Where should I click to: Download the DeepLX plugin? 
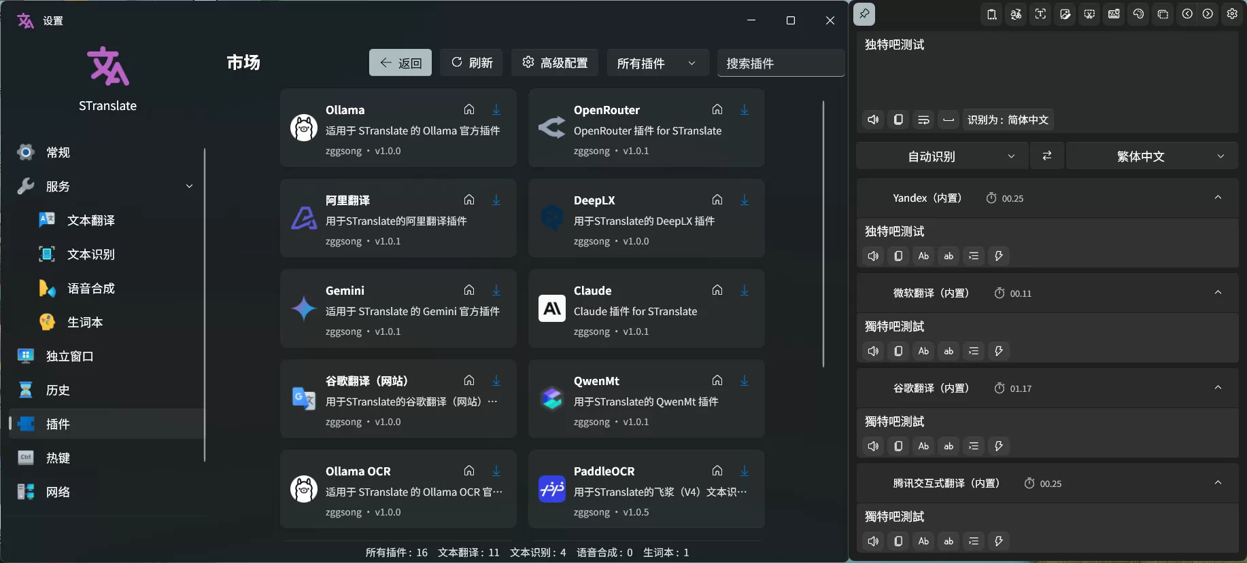[x=745, y=200]
